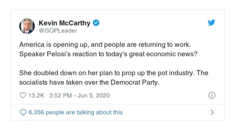Click the circled info icon
This screenshot has width=235, height=131.
coord(212,95)
